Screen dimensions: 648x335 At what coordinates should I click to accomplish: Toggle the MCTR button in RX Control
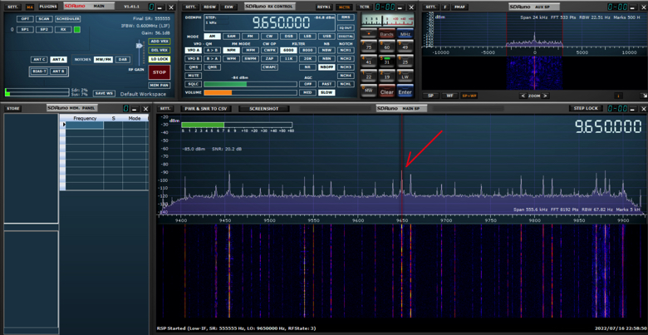pos(344,7)
